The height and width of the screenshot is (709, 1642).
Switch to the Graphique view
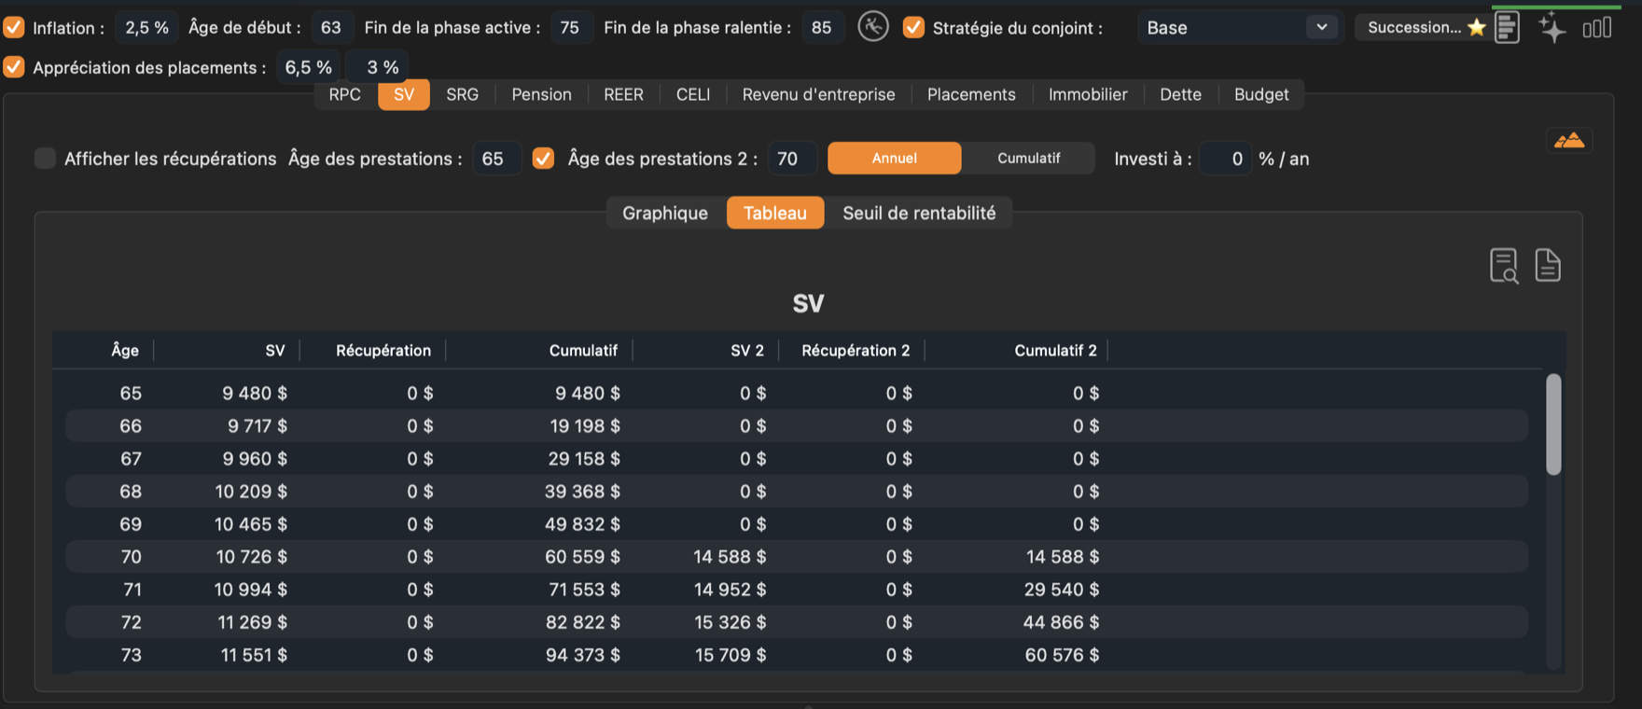click(x=665, y=213)
